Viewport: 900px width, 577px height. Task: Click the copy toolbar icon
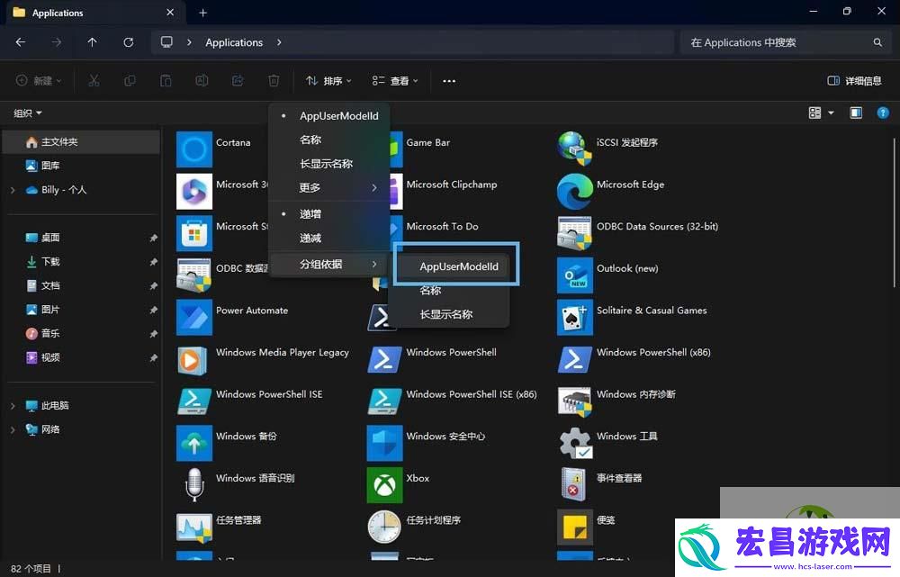[x=130, y=81]
